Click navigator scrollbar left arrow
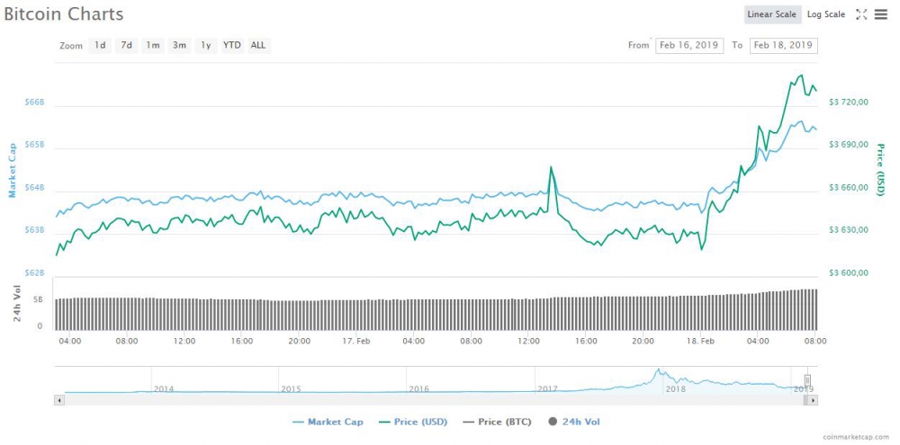The width and height of the screenshot is (900, 445). [x=59, y=400]
